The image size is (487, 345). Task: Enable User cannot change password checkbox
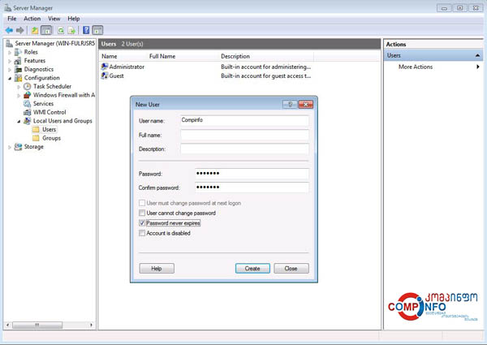[x=142, y=213]
